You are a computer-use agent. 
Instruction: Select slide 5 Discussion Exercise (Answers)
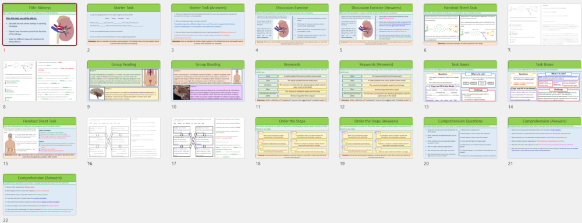[x=377, y=24]
